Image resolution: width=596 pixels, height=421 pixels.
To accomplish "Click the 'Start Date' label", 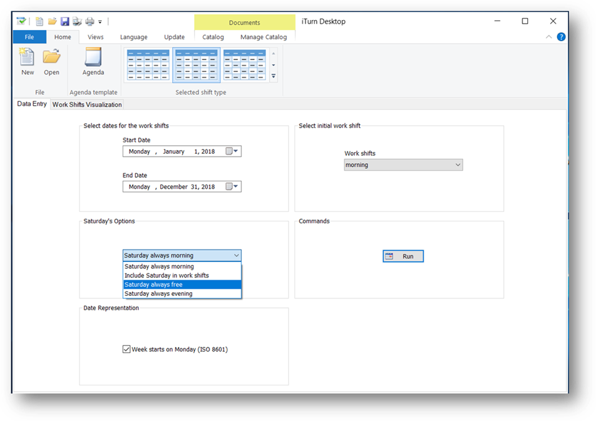I will [136, 140].
